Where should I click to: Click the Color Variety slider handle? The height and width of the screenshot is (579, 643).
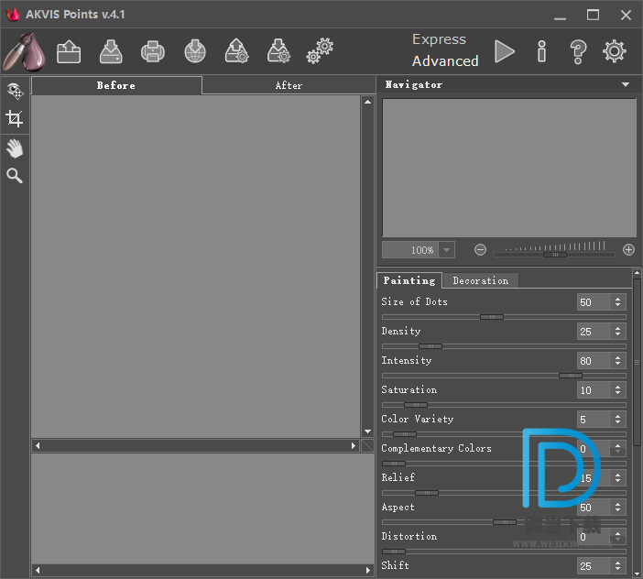pos(405,434)
